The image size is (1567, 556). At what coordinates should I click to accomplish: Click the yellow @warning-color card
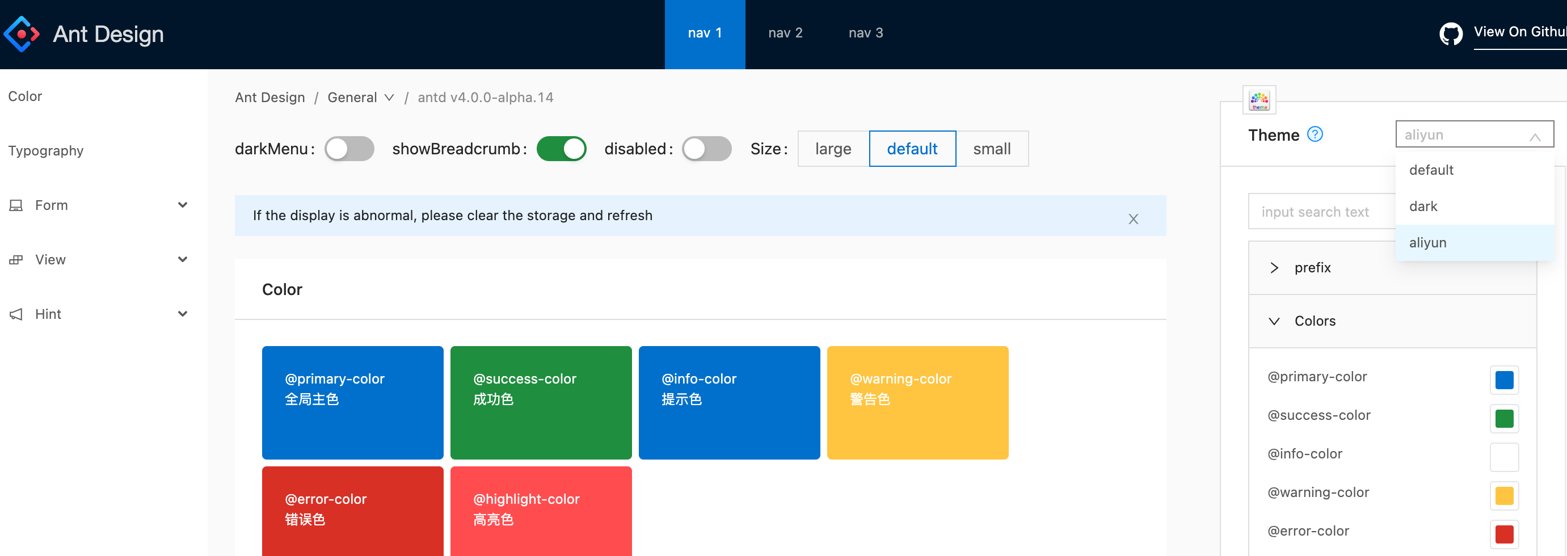917,403
